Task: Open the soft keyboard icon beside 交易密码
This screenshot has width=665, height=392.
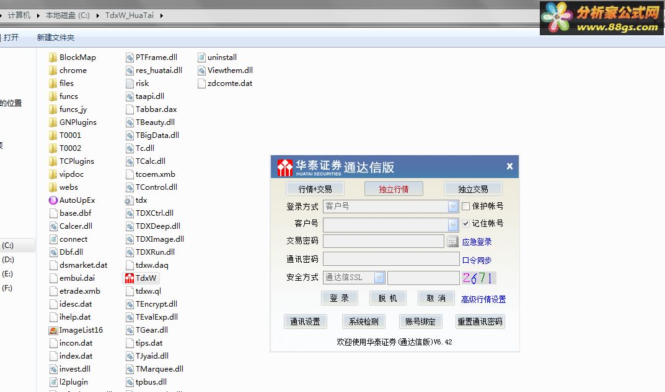Action: [452, 241]
